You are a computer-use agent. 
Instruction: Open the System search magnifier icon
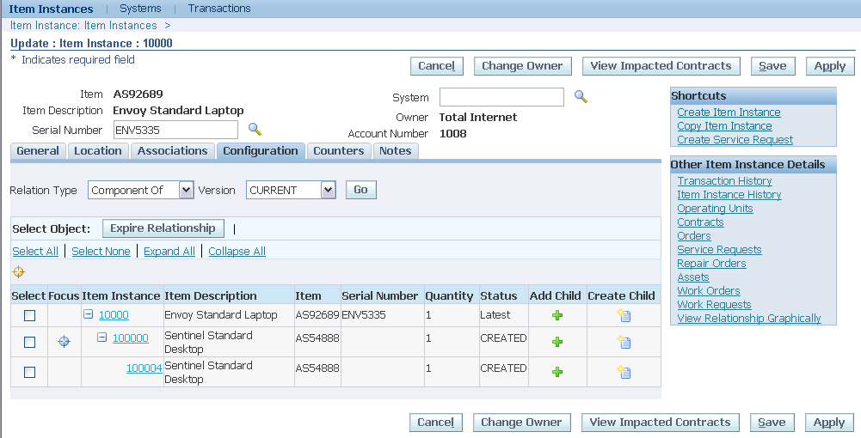(581, 97)
